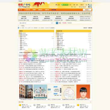The height and width of the screenshot is (110, 110).
Task: Click the first username in left ranking list
Action: [x=24, y=33]
